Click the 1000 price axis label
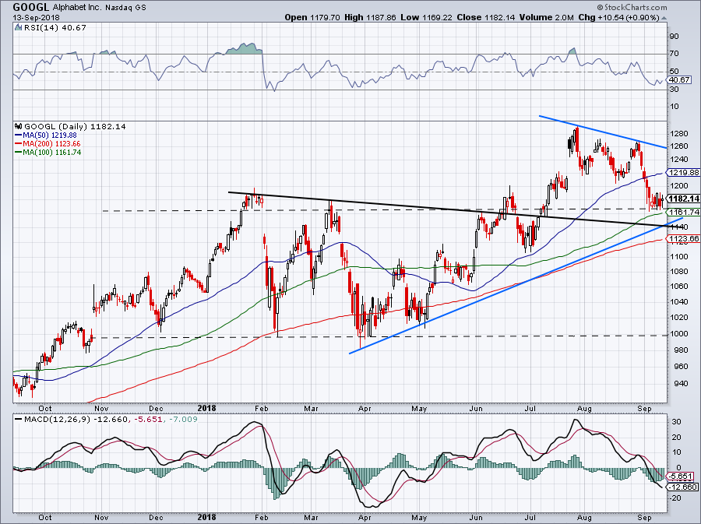 click(679, 334)
